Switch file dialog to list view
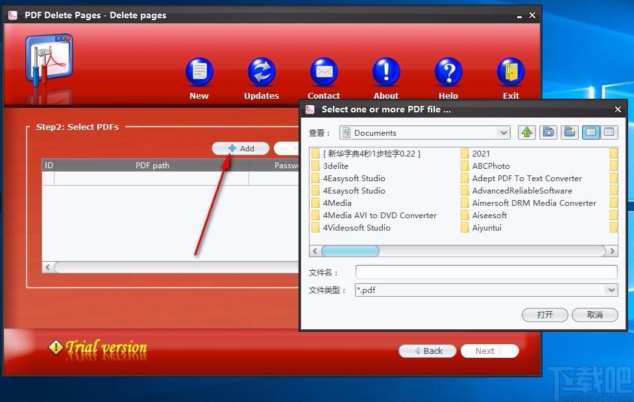The height and width of the screenshot is (402, 634). point(591,132)
